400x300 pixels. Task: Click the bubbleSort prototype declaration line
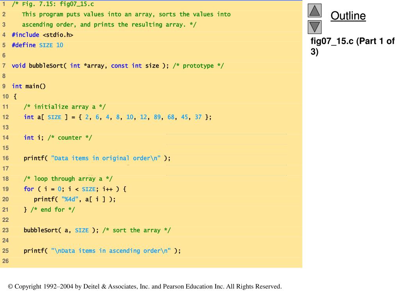click(118, 66)
